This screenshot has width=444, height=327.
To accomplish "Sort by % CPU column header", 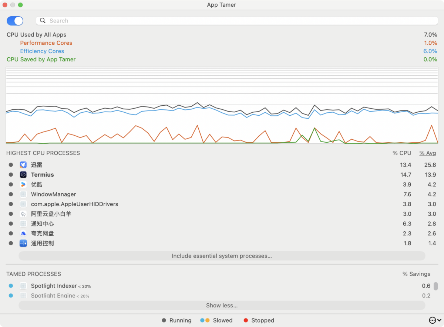I will pos(402,153).
